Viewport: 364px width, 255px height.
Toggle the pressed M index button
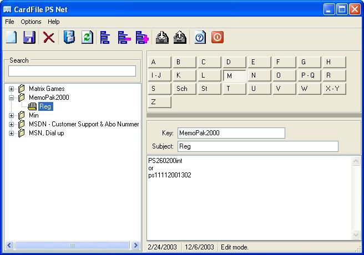(x=235, y=75)
